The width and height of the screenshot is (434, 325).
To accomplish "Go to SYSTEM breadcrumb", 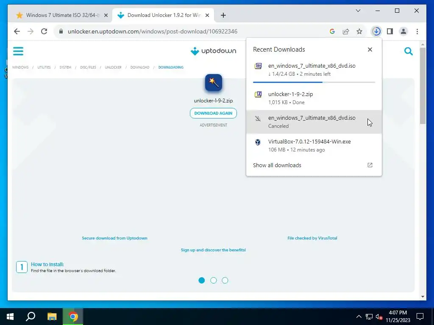I will click(65, 67).
